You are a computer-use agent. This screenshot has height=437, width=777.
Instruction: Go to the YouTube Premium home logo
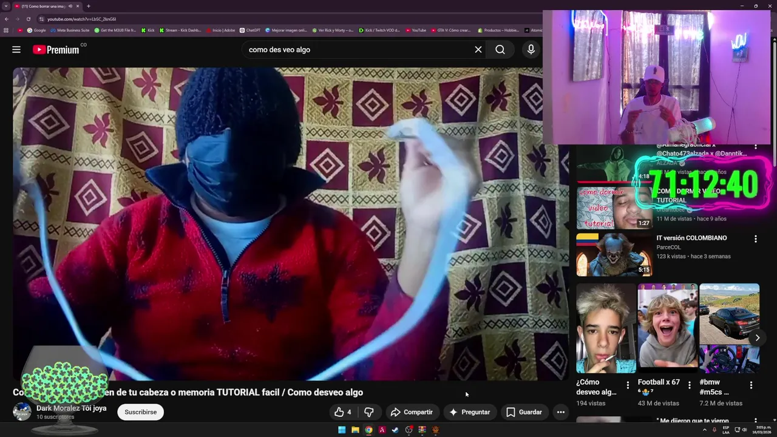pyautogui.click(x=56, y=50)
